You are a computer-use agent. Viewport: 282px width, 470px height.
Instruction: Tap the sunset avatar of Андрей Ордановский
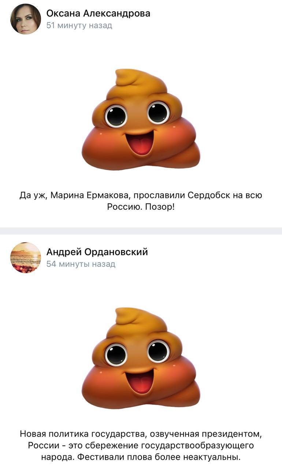coord(26,257)
